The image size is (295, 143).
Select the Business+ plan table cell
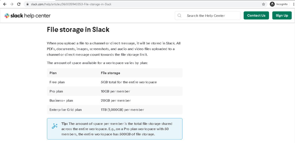(61, 101)
